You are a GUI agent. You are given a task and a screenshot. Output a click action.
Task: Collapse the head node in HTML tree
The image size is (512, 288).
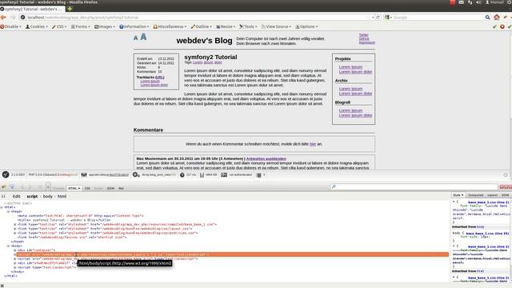(9, 211)
